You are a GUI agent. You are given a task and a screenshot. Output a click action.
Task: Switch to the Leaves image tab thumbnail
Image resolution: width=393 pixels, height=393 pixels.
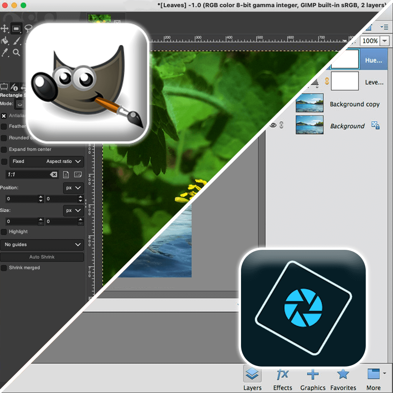click(100, 18)
